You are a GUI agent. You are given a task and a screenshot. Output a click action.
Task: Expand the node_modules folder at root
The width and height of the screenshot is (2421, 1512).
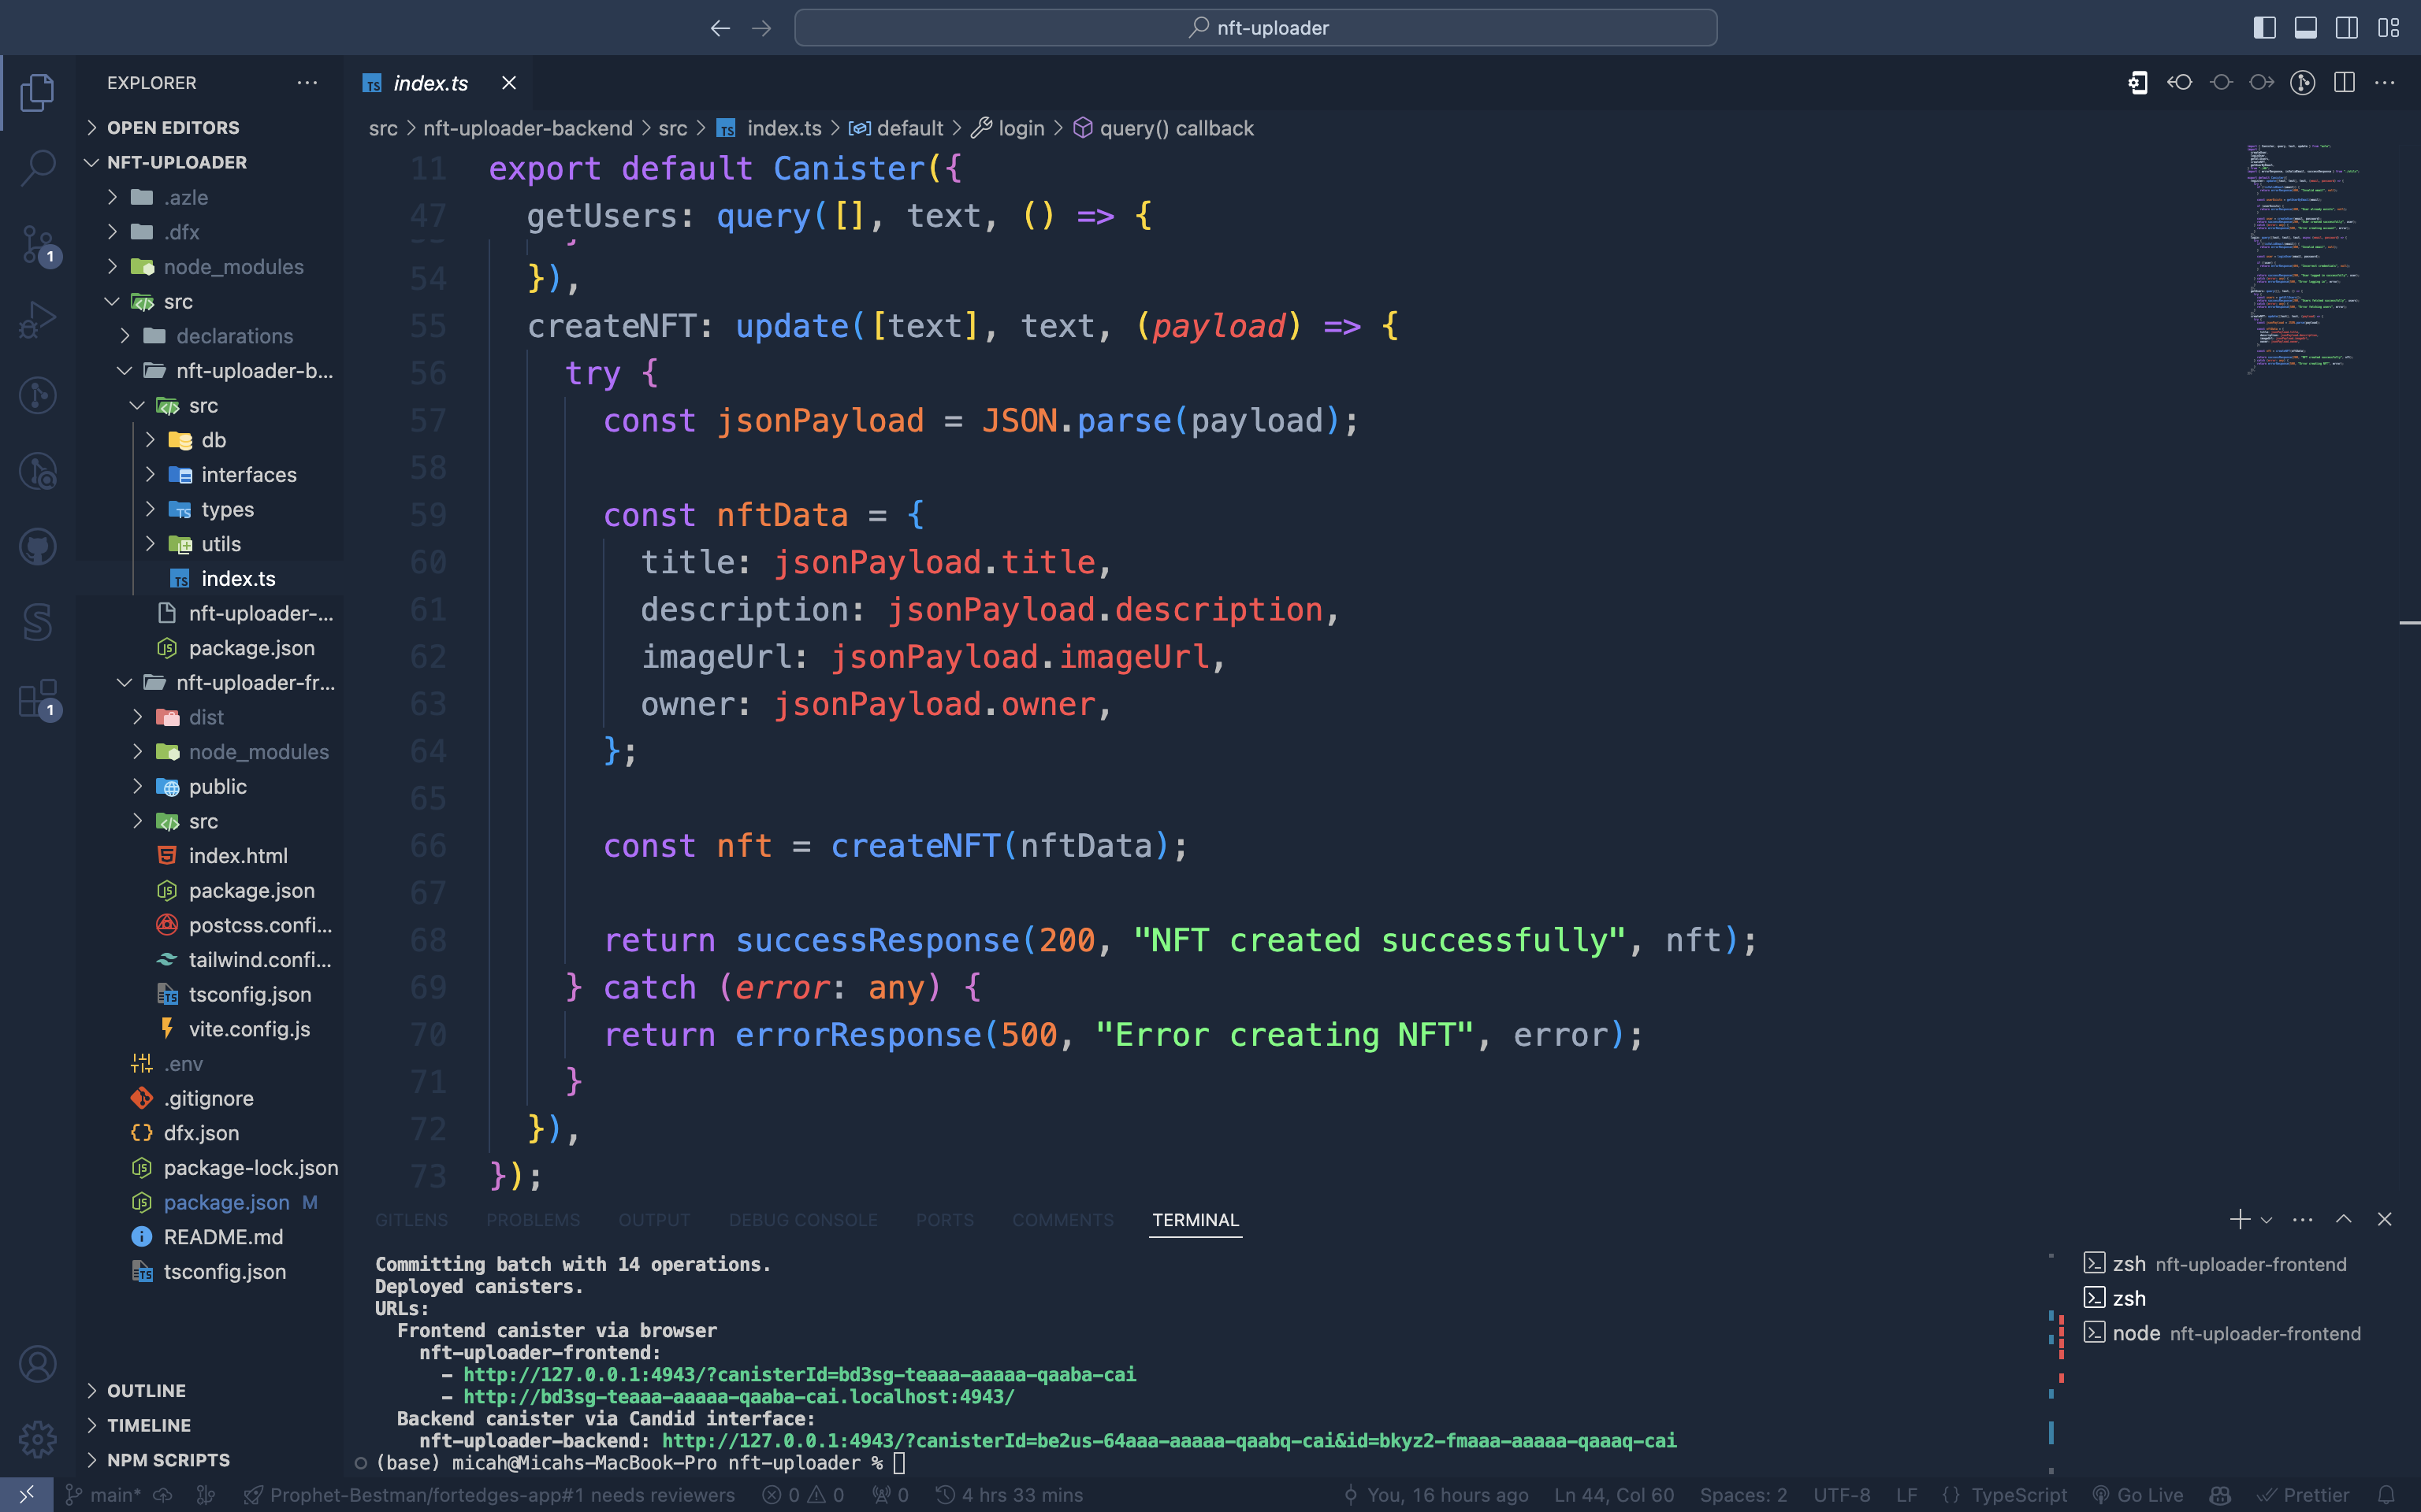pos(233,267)
